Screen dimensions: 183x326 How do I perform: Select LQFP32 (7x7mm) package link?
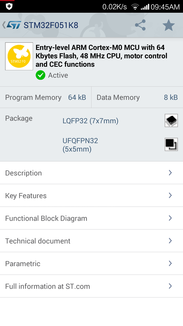[90, 121]
